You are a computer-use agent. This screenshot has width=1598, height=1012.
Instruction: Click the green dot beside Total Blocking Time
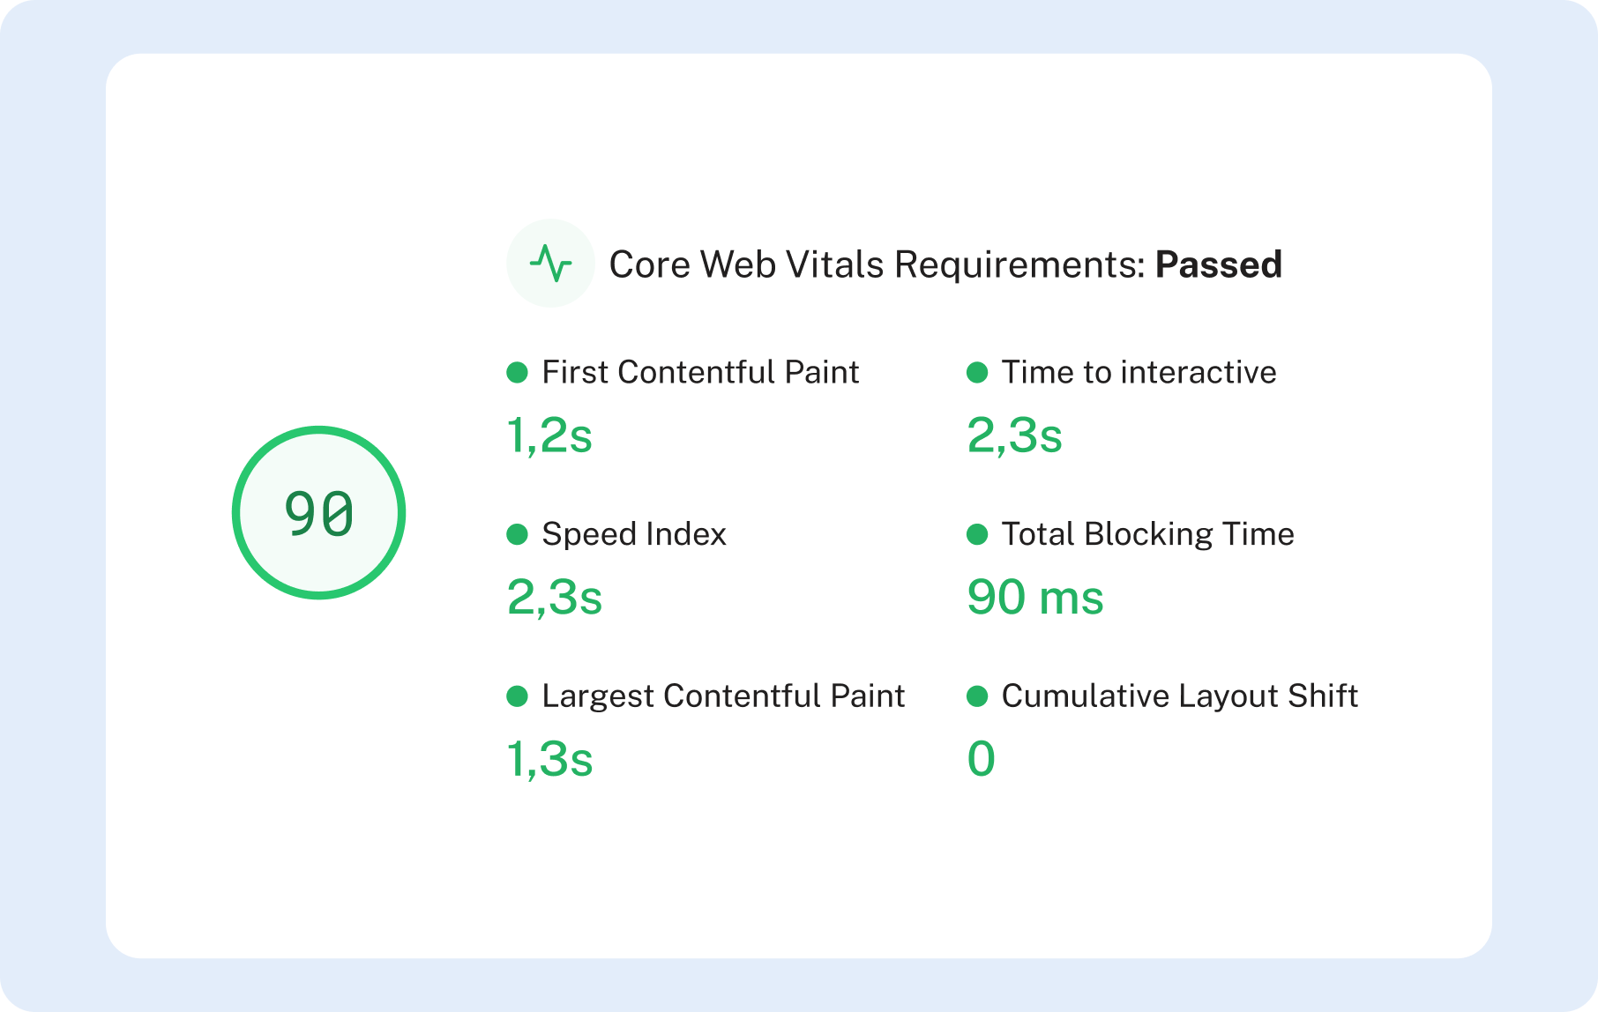(x=977, y=534)
